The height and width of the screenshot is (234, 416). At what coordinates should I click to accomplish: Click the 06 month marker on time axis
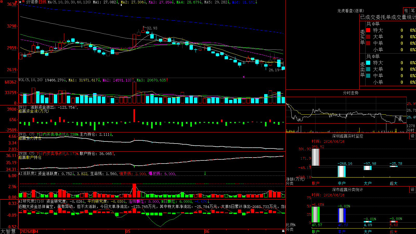click(x=207, y=231)
